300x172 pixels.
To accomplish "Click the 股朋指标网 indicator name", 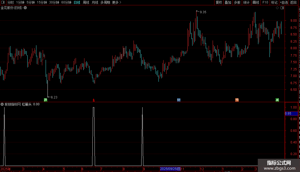I will (x=13, y=104).
